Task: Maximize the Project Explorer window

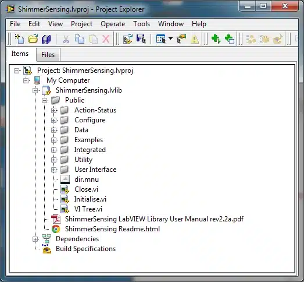Action: (263, 6)
